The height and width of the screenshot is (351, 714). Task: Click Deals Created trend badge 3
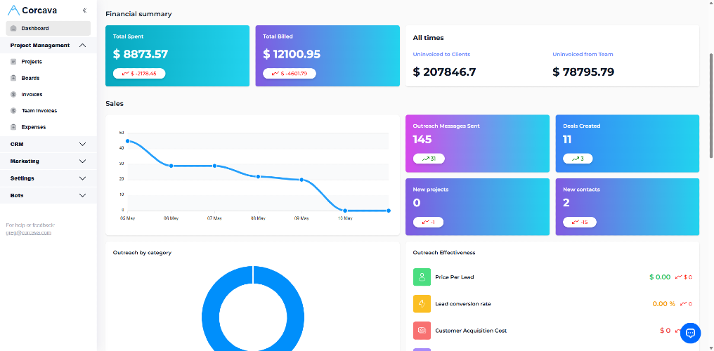[578, 159]
